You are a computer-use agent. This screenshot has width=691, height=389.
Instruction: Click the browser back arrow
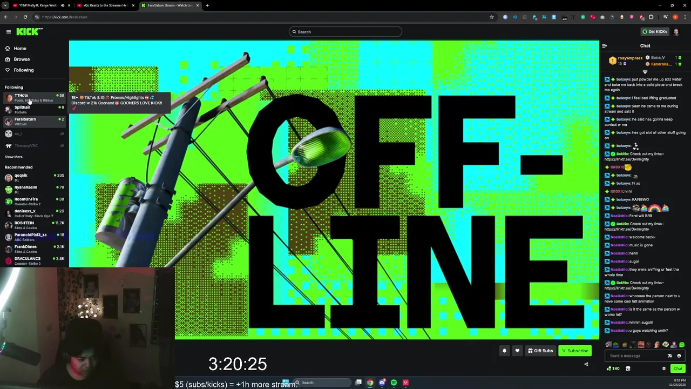click(x=6, y=17)
